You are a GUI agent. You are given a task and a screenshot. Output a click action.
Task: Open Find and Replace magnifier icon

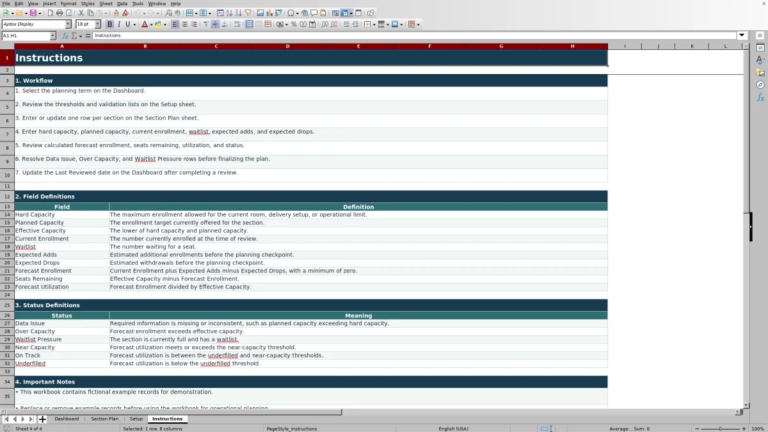pos(168,13)
